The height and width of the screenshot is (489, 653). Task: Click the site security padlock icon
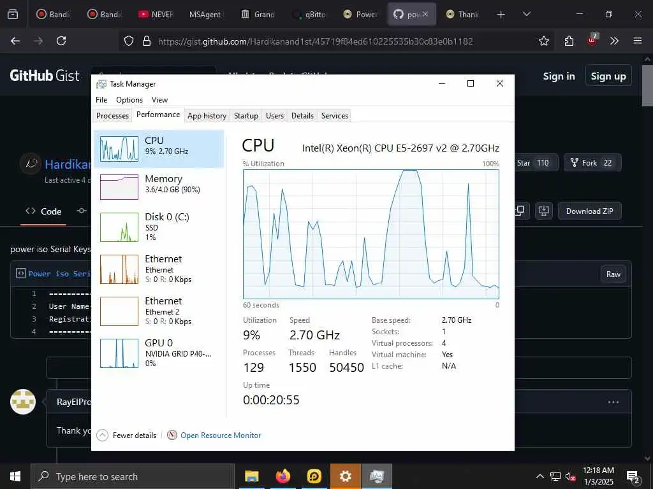coord(146,41)
